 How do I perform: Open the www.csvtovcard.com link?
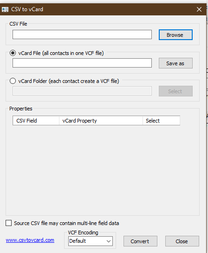pos(30,240)
